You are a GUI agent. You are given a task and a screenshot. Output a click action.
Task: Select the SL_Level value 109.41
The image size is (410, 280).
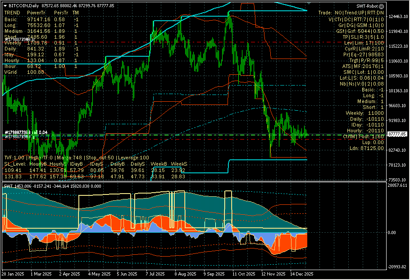pyautogui.click(x=13, y=170)
